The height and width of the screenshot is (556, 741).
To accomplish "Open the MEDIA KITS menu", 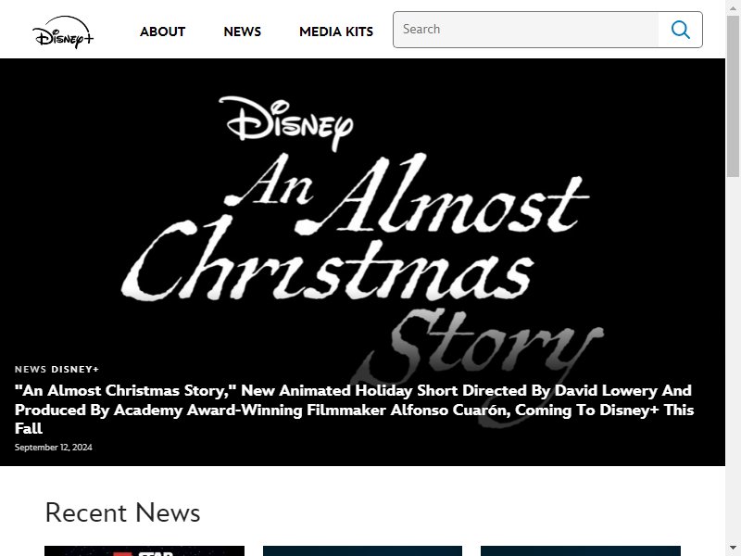I will pyautogui.click(x=336, y=32).
